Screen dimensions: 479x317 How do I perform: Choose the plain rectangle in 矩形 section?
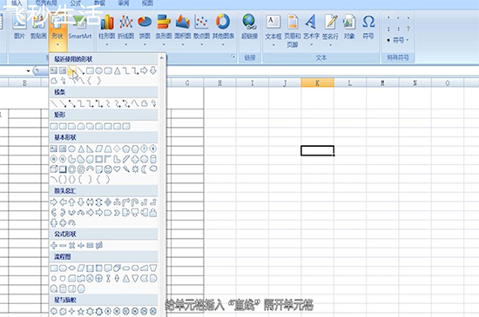[54, 126]
